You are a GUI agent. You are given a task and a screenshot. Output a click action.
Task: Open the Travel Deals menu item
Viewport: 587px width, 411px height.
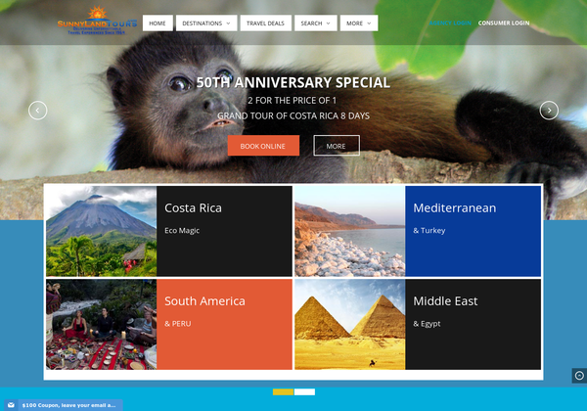[x=265, y=23]
